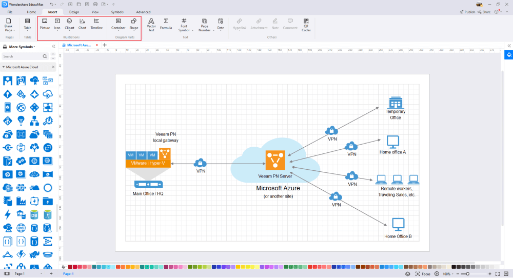The height and width of the screenshot is (278, 513).
Task: Click the Open folder icon in title bar
Action: (79, 4)
